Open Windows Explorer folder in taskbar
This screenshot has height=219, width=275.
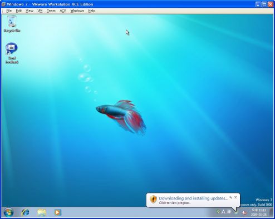pos(42,212)
